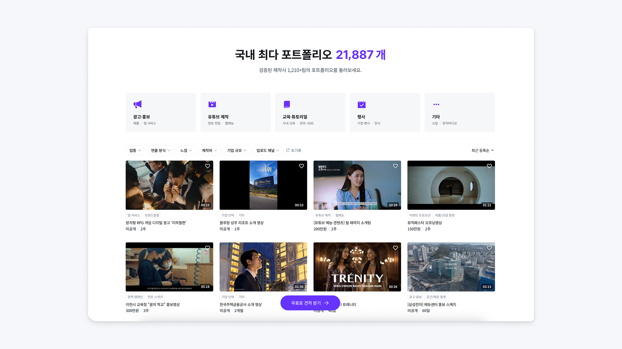
Task: Open the 유튜브 예능 될 때까지 소개팅 thumbnail
Action: click(357, 185)
